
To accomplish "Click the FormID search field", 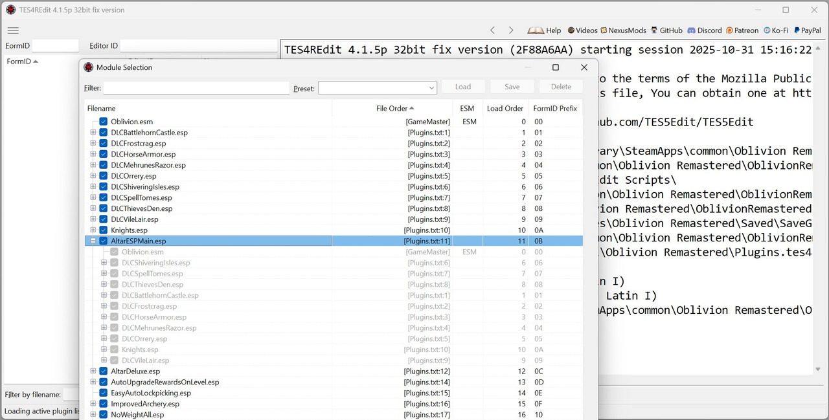I will coord(55,46).
